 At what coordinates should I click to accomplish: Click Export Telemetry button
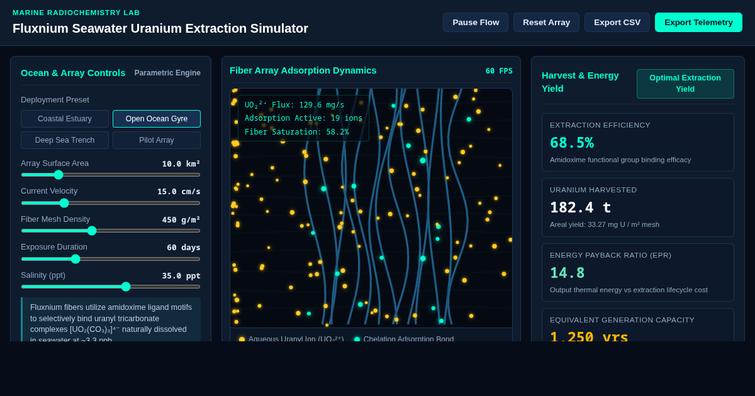tap(698, 22)
